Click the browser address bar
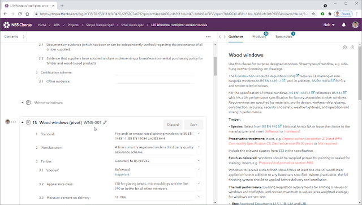This screenshot has width=362, height=205. point(173,14)
